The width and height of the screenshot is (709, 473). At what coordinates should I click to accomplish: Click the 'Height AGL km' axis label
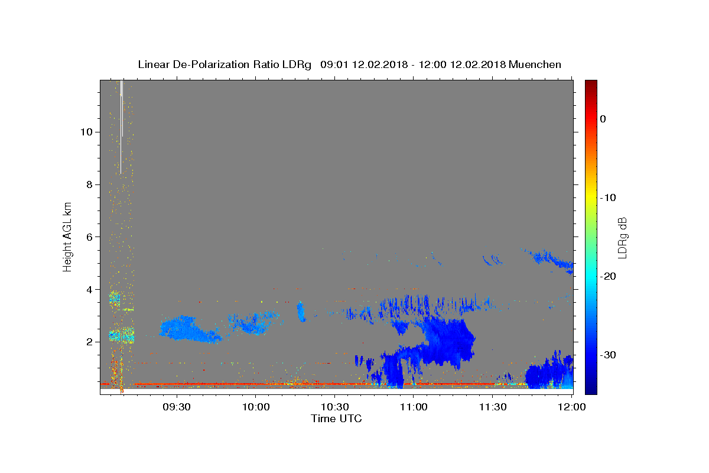[68, 236]
